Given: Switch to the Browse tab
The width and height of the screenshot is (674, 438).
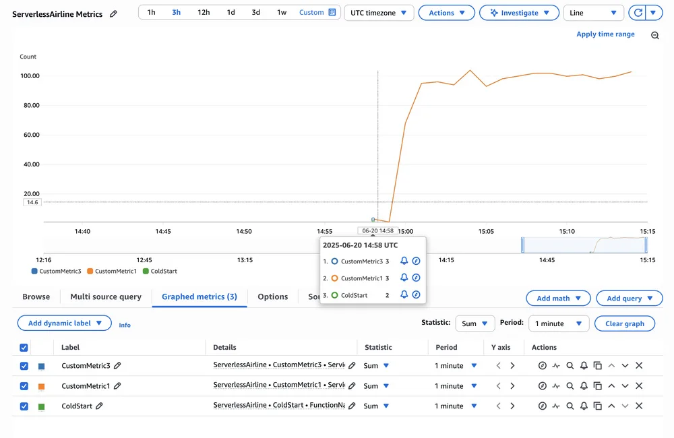Looking at the screenshot, I should point(36,296).
